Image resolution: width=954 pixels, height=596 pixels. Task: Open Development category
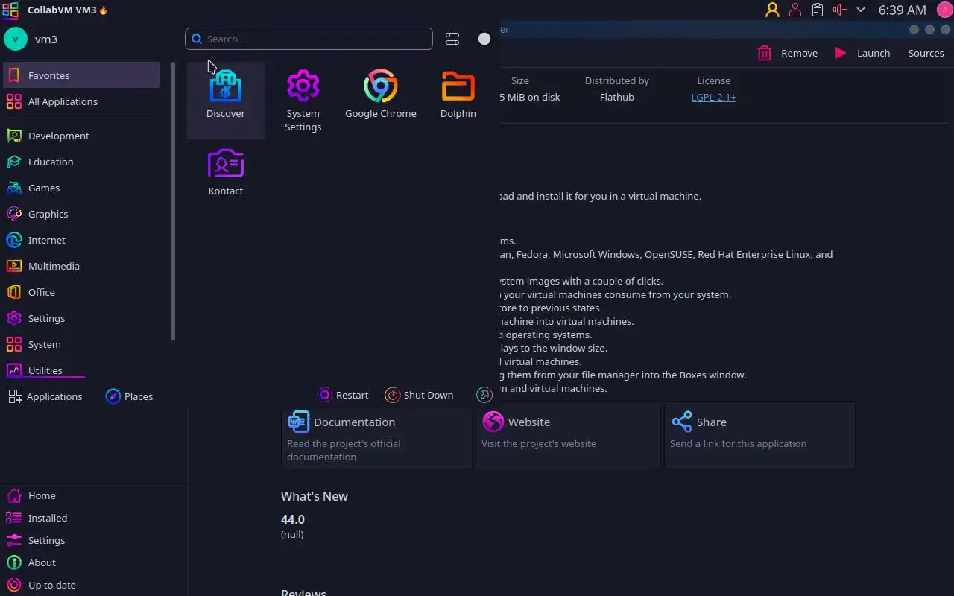point(82,136)
